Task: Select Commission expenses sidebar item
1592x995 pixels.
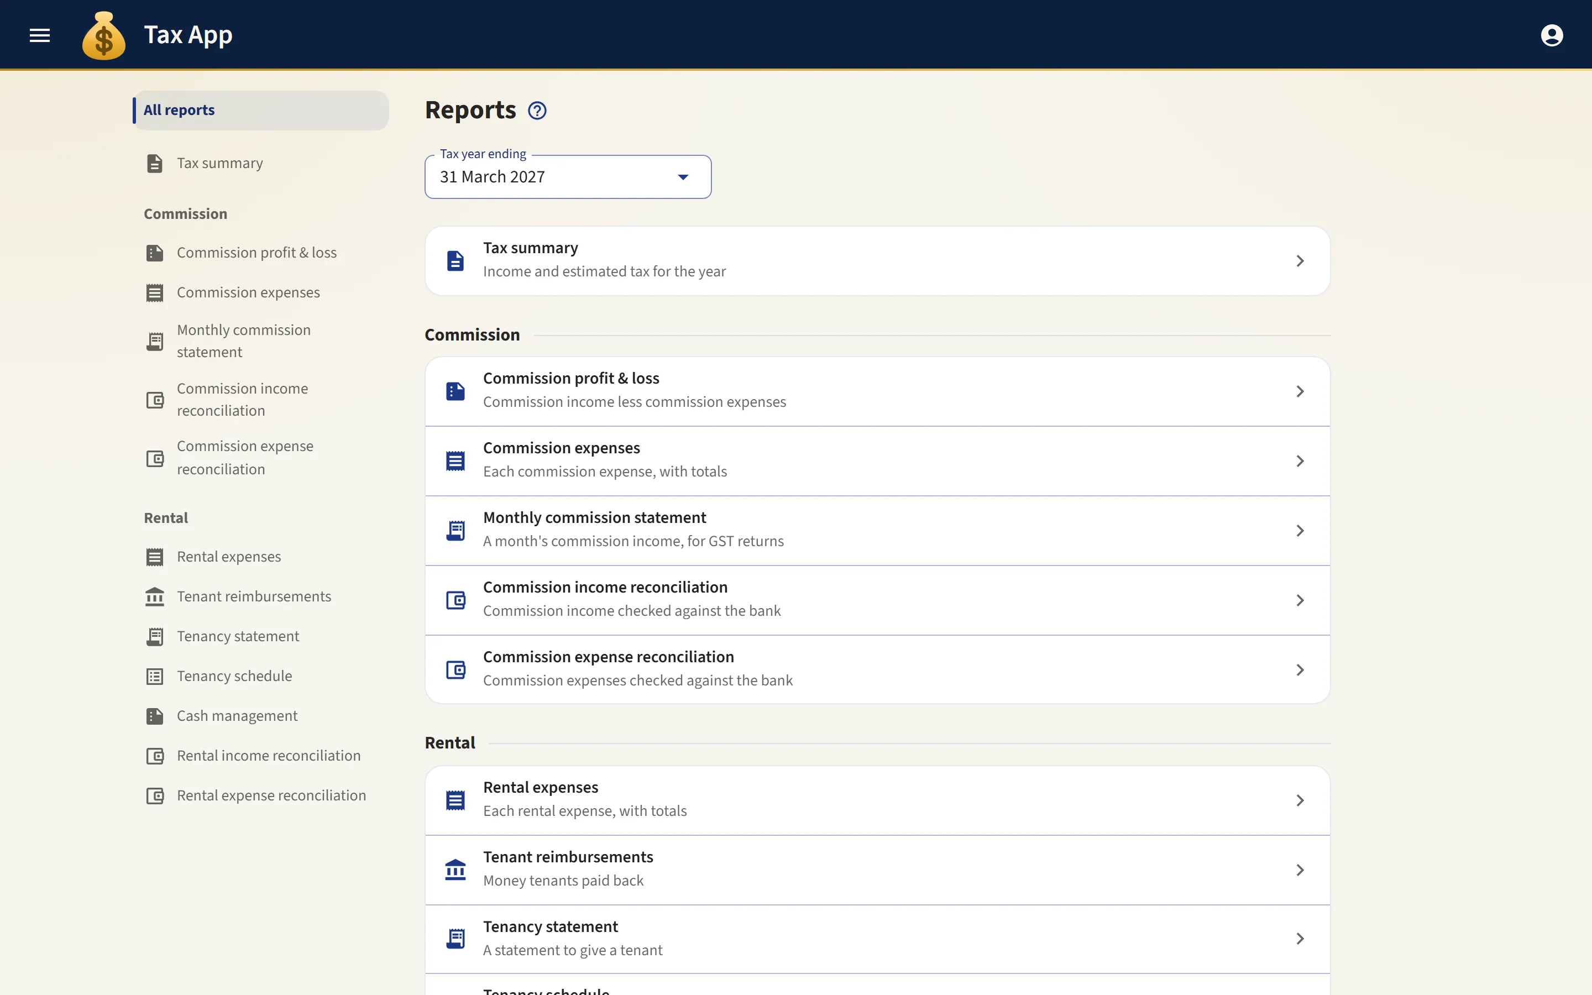Action: (260, 293)
